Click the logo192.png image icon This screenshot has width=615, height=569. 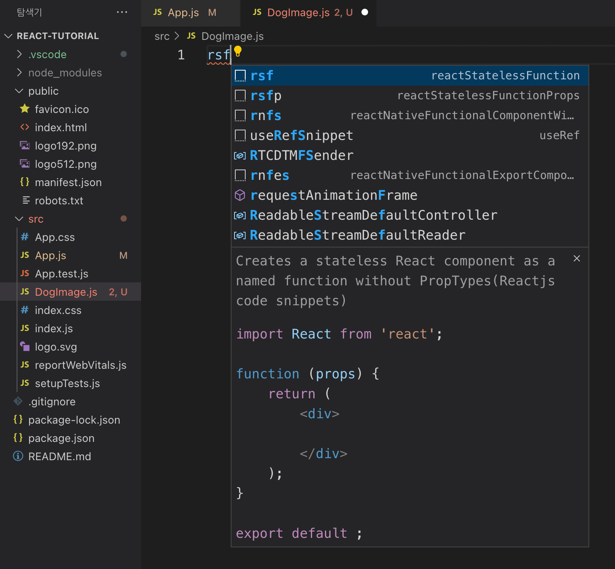[25, 145]
